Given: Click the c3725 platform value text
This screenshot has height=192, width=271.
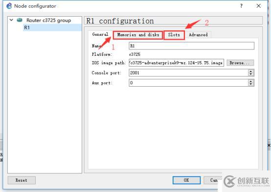Looking at the screenshot, I should tap(135, 54).
